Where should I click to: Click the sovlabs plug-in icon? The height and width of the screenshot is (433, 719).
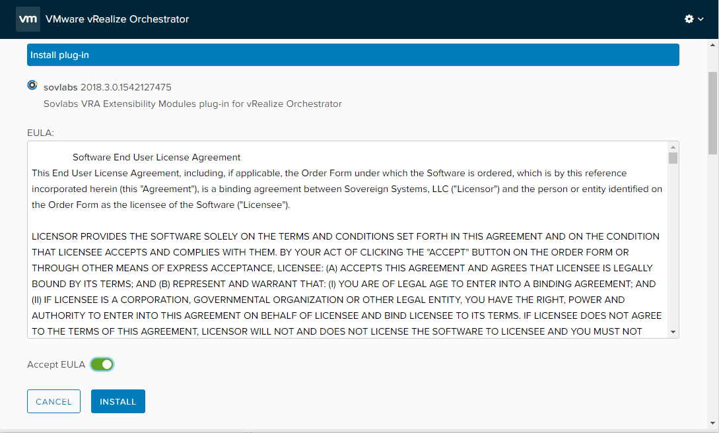[x=32, y=86]
